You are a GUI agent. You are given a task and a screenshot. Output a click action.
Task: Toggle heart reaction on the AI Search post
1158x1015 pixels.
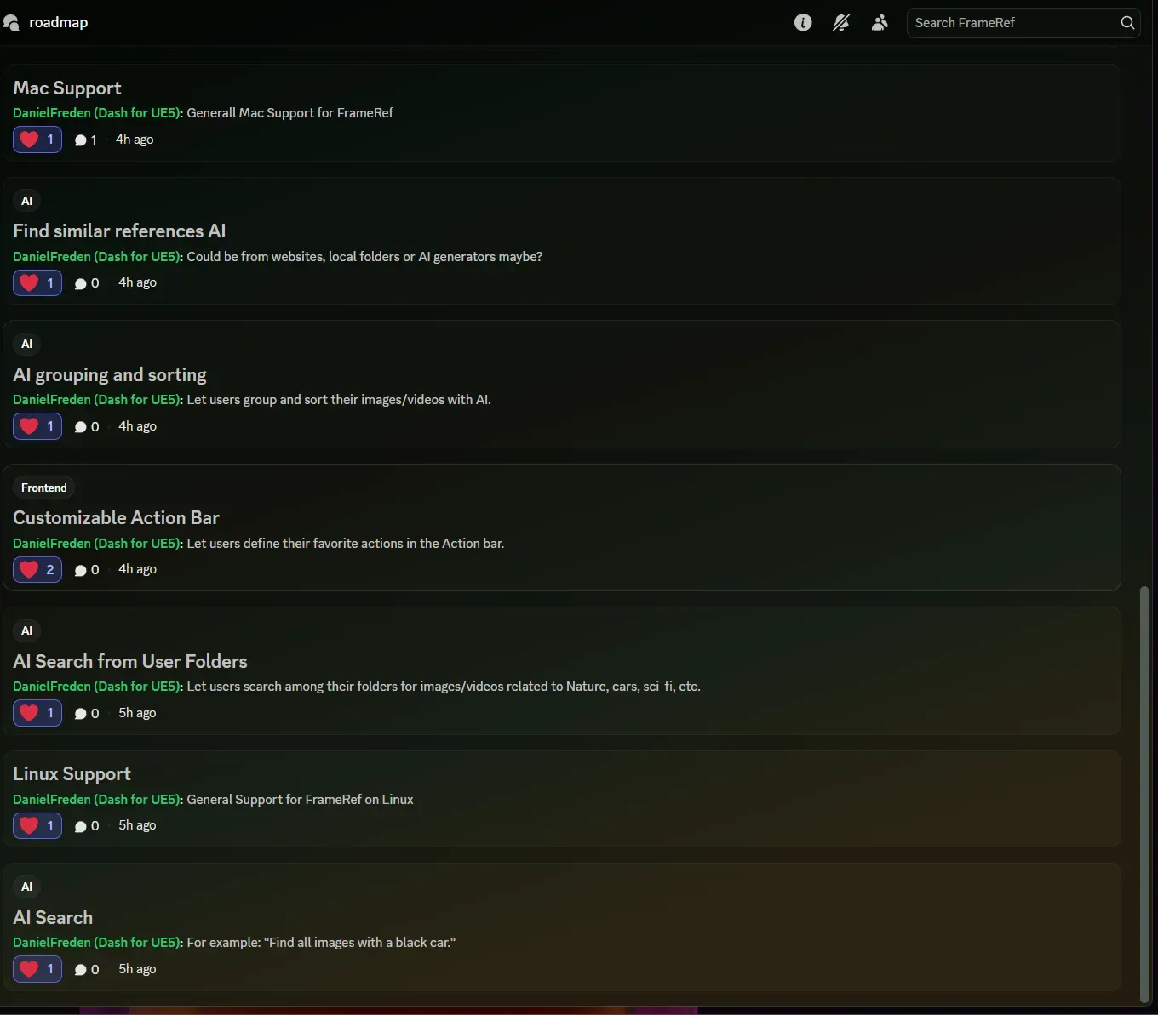[37, 969]
